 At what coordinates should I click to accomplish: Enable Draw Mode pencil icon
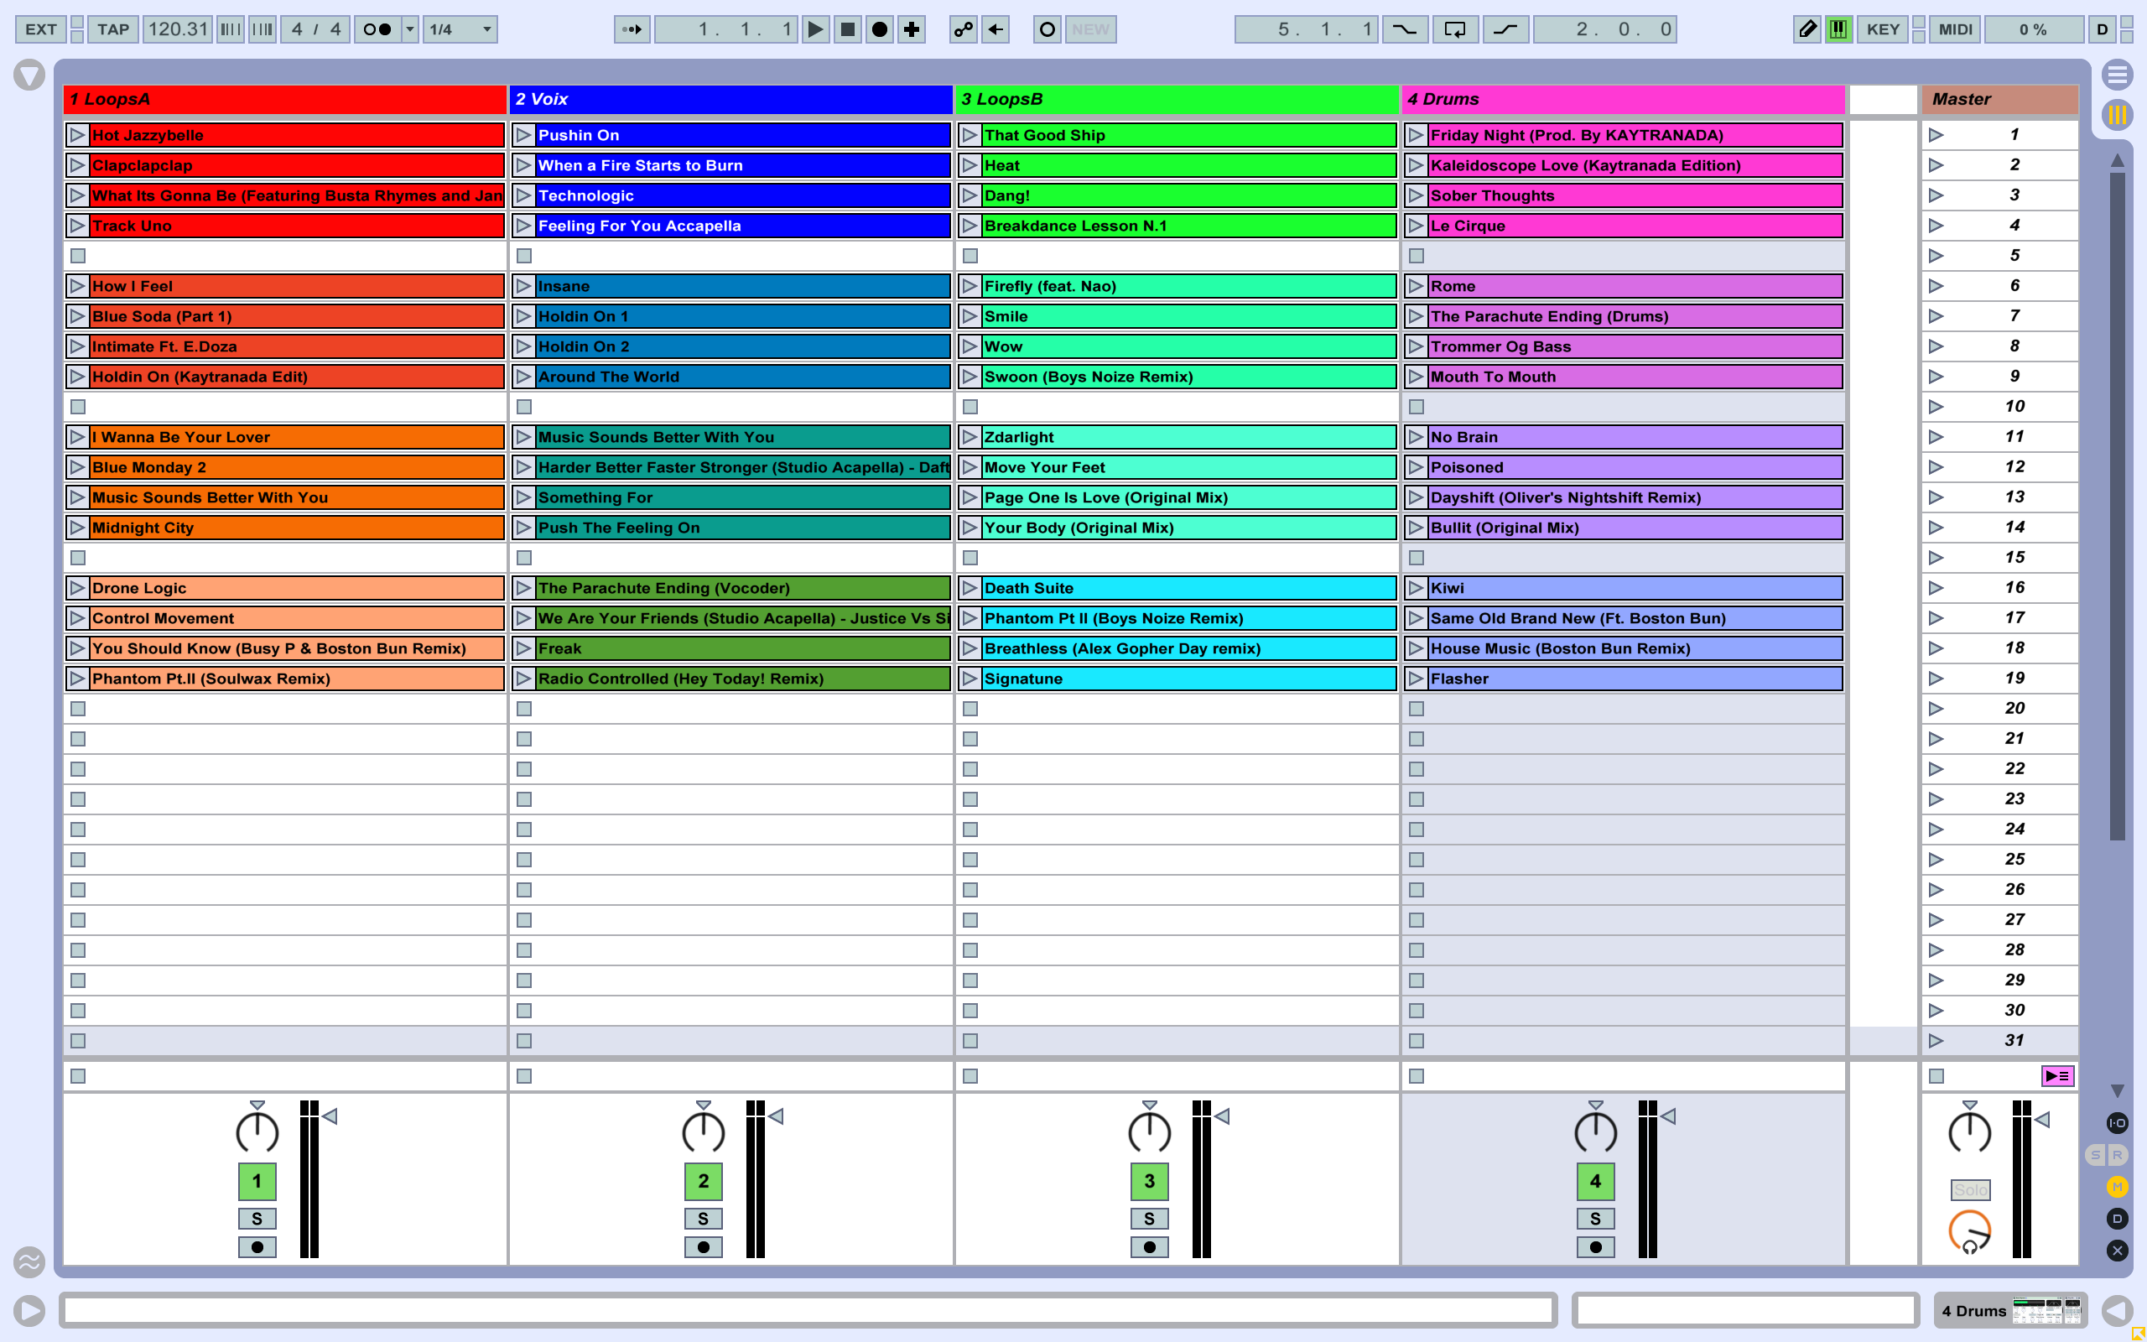(x=1806, y=29)
